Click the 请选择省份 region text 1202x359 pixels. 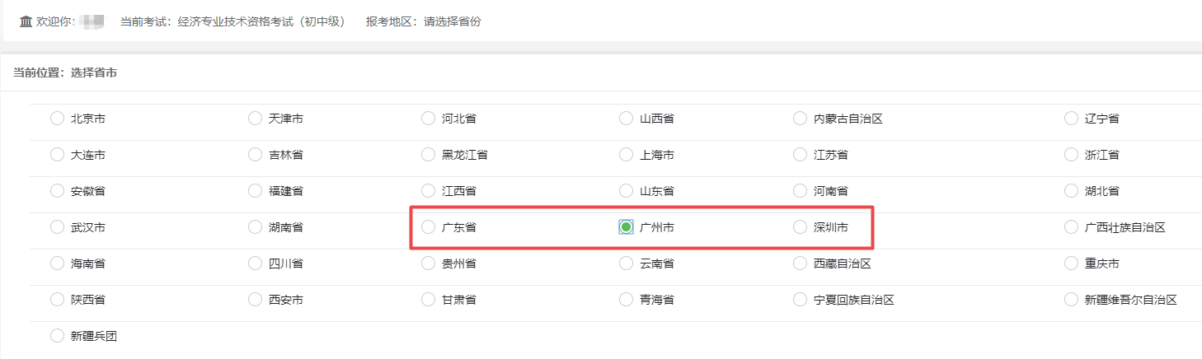[x=453, y=21]
